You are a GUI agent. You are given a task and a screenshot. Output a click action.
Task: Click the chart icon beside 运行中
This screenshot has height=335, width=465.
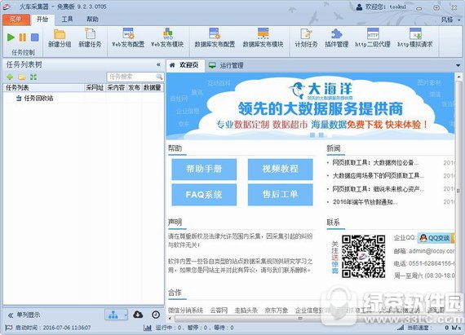(148, 328)
